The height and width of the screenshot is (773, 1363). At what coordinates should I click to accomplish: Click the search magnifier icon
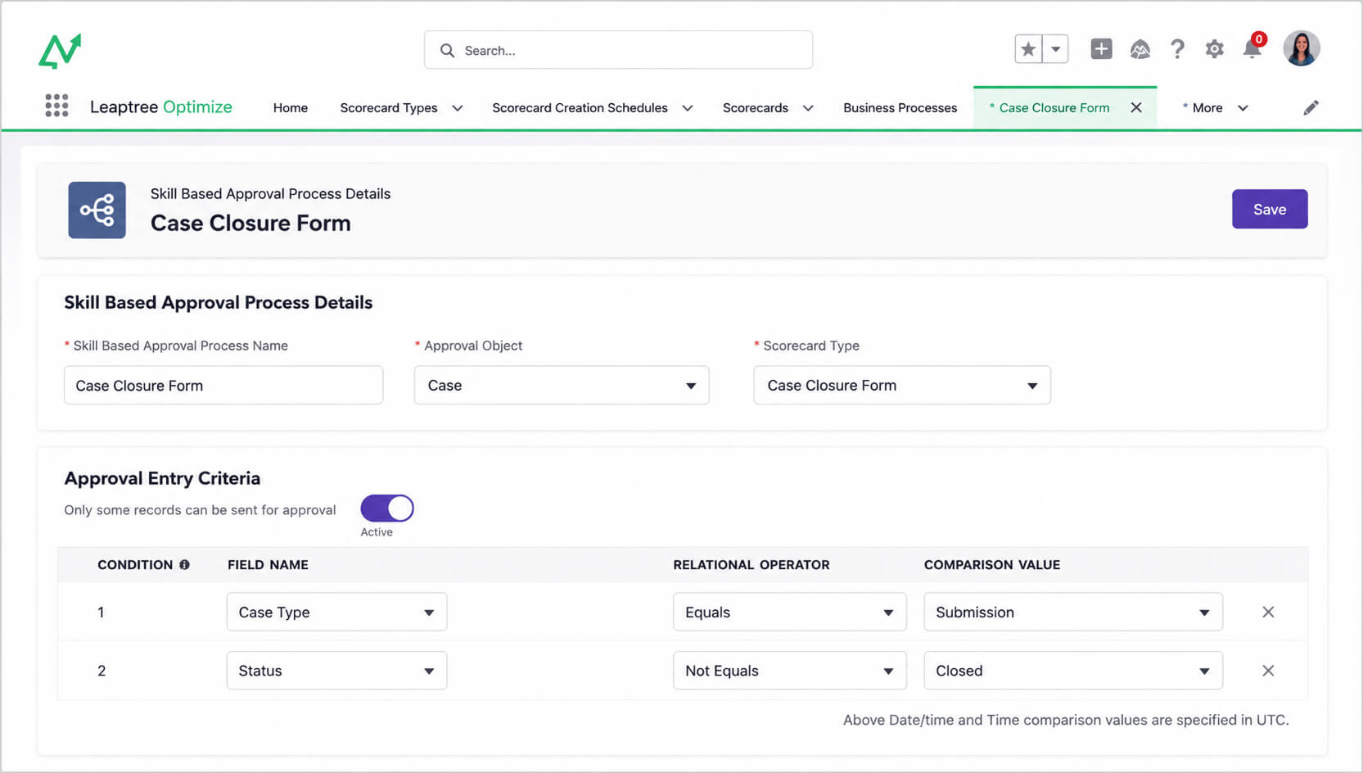[x=447, y=51]
